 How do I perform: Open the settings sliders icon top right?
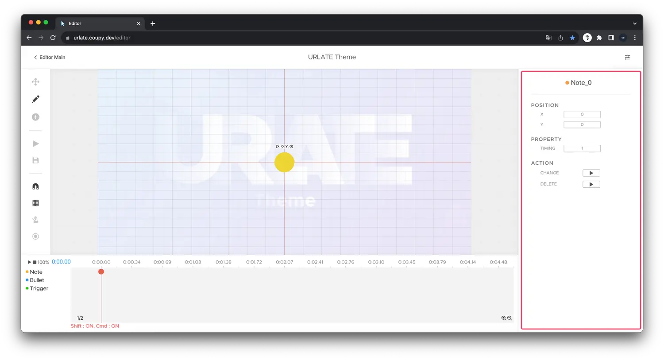[627, 57]
